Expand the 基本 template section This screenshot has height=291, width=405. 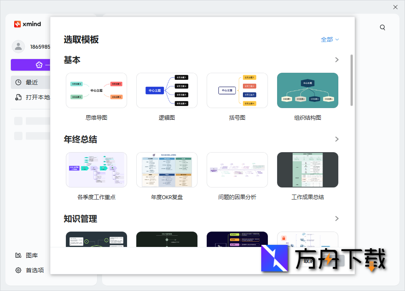(337, 59)
